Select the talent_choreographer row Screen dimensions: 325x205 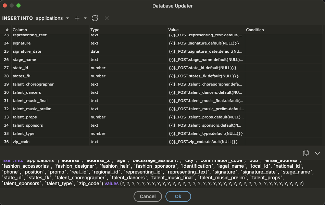point(33,84)
